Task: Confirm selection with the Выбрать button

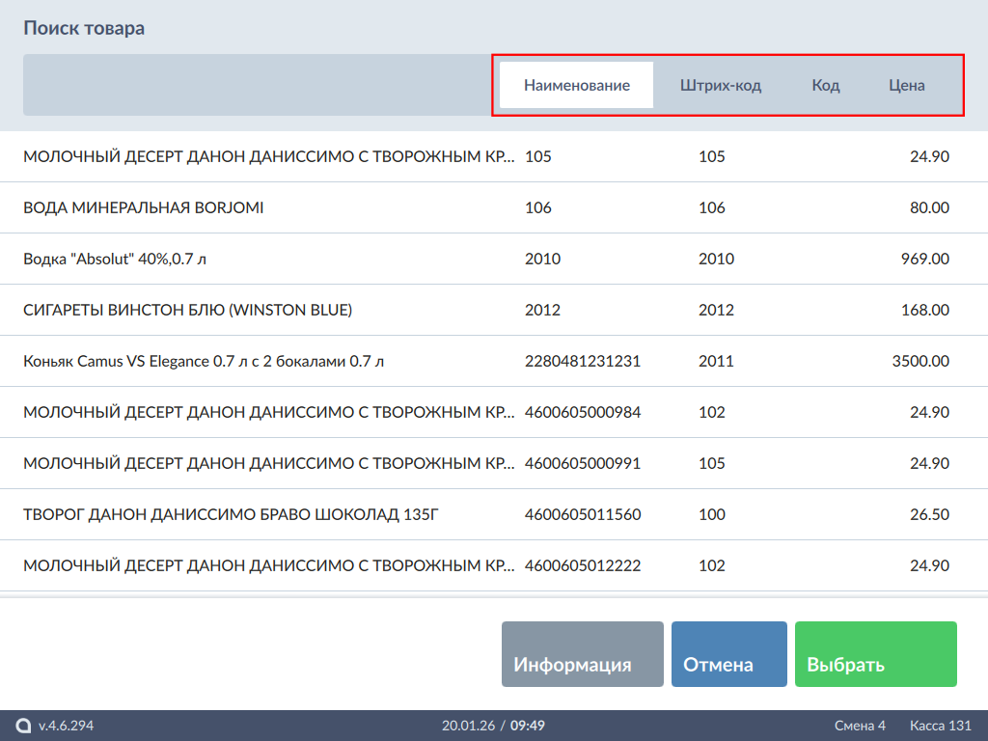Action: point(875,654)
